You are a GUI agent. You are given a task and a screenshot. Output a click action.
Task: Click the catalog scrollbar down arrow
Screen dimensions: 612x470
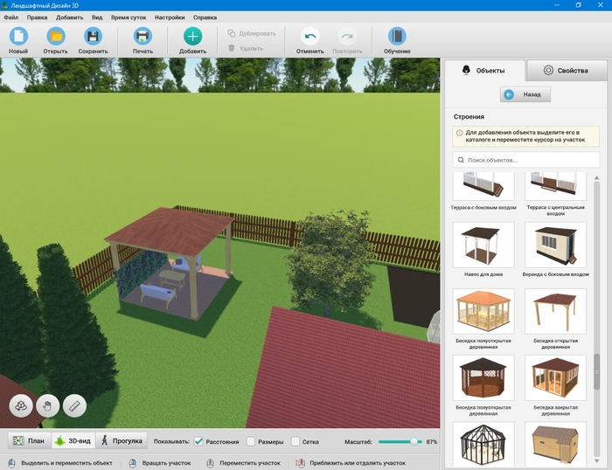tap(596, 461)
